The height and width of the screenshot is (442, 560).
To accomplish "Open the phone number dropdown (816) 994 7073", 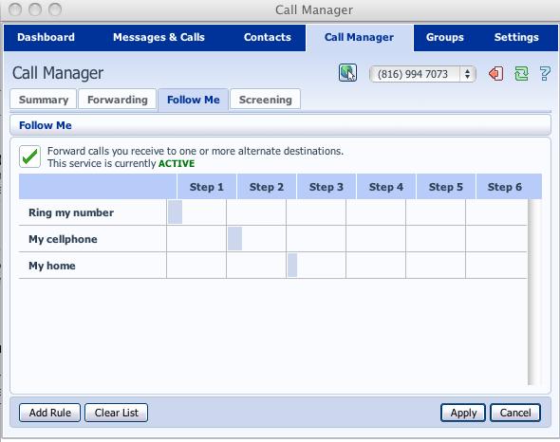I will [422, 74].
